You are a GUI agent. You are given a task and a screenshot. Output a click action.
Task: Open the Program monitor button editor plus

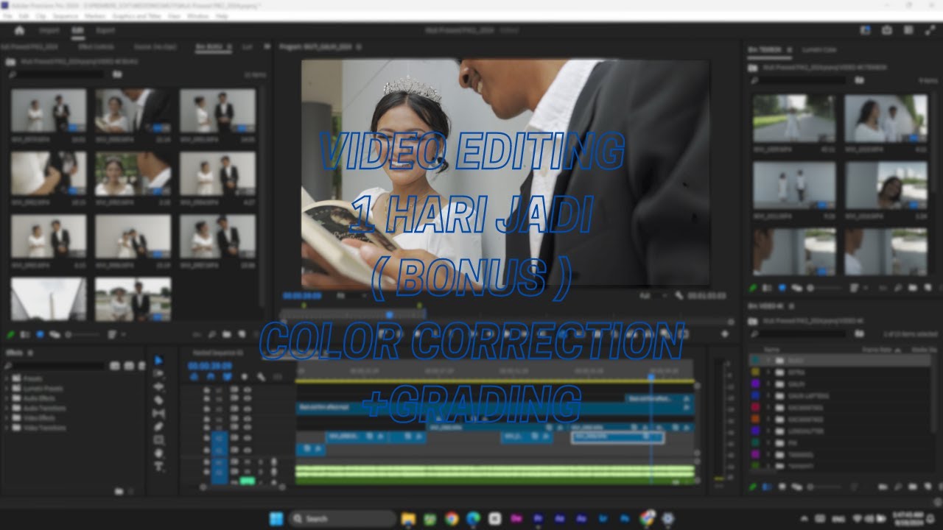(724, 333)
